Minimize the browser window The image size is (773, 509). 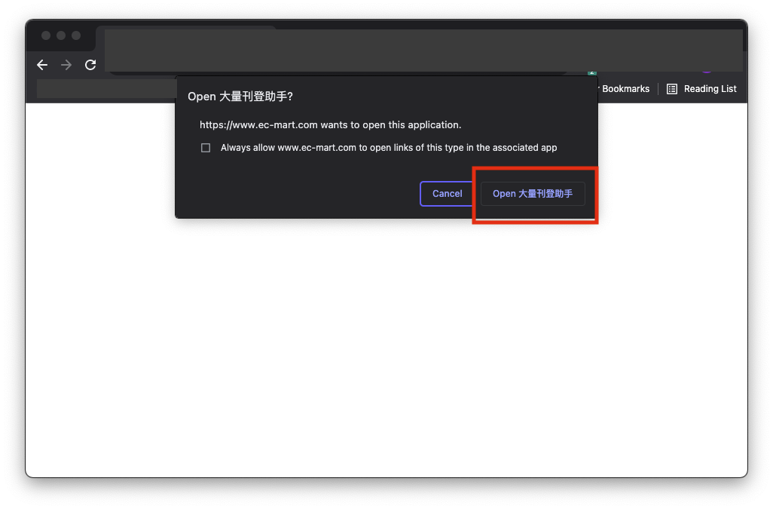pyautogui.click(x=61, y=35)
